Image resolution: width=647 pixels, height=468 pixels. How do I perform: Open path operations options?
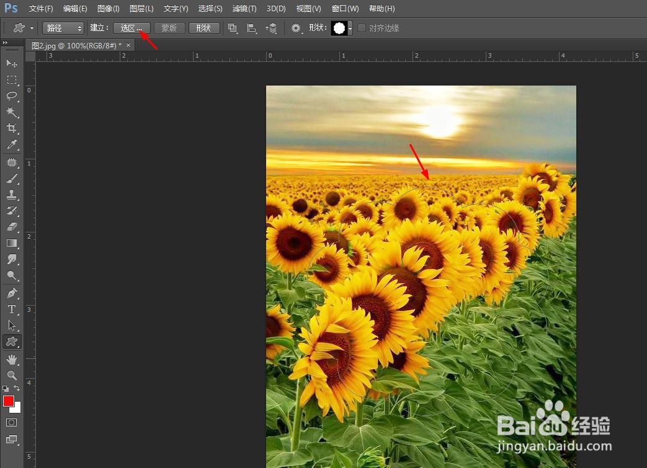coord(233,28)
